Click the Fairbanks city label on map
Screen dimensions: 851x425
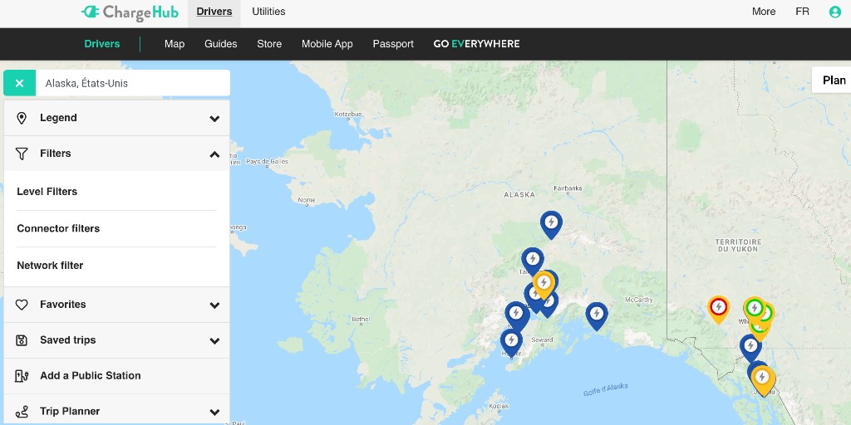(568, 188)
